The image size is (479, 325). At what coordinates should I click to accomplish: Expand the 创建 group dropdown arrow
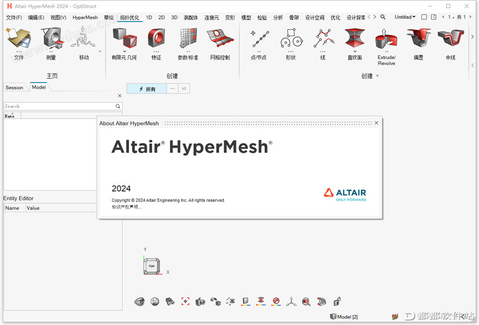coord(377,76)
